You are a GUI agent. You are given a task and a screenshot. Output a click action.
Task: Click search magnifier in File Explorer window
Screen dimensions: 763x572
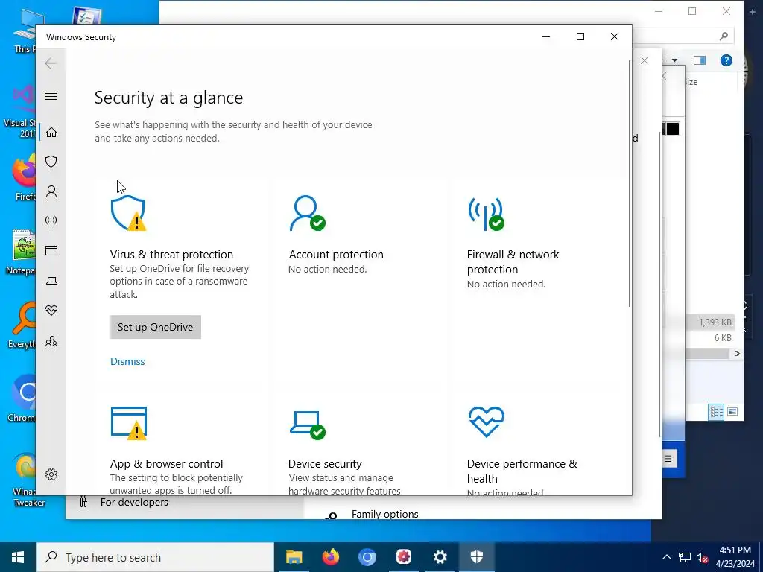(x=724, y=36)
